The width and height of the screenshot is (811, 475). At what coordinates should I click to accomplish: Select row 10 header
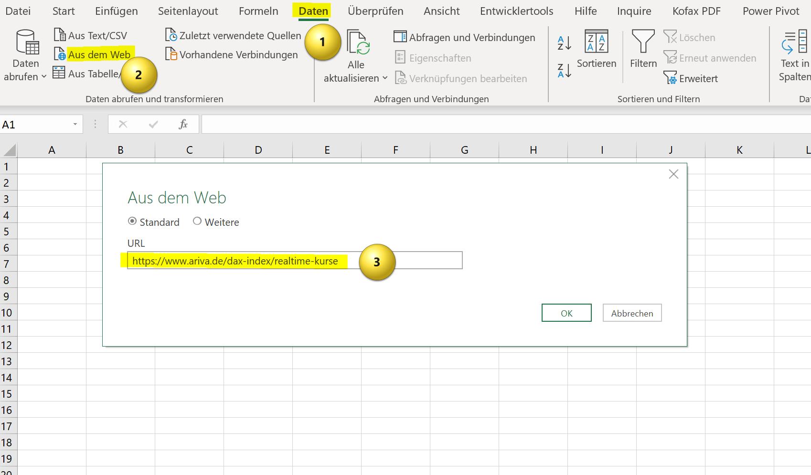[8, 313]
